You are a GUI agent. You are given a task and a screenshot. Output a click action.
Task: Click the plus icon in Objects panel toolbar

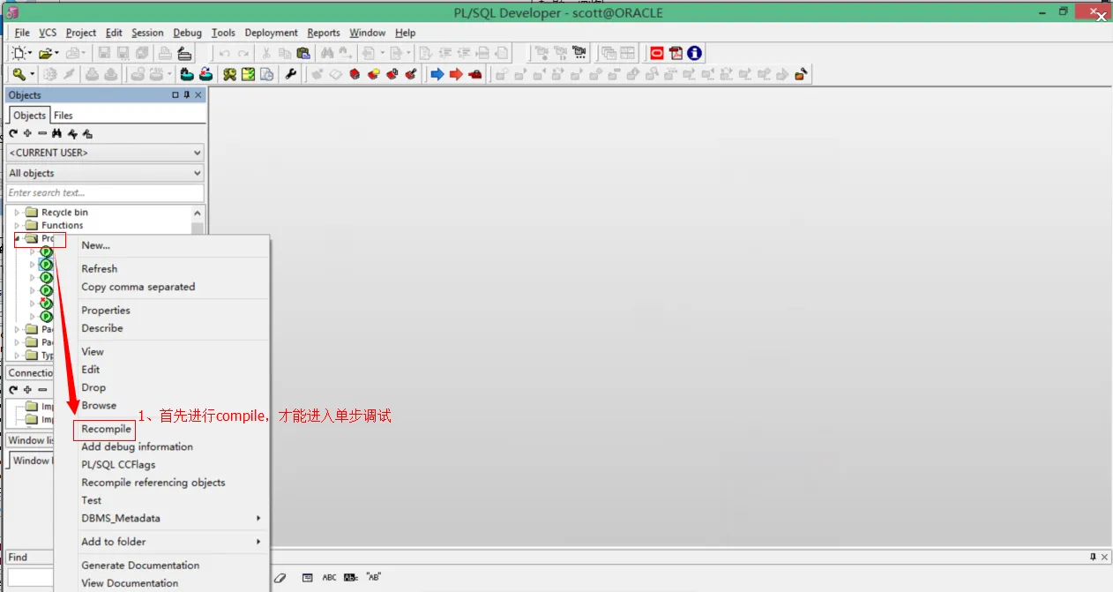(x=27, y=134)
